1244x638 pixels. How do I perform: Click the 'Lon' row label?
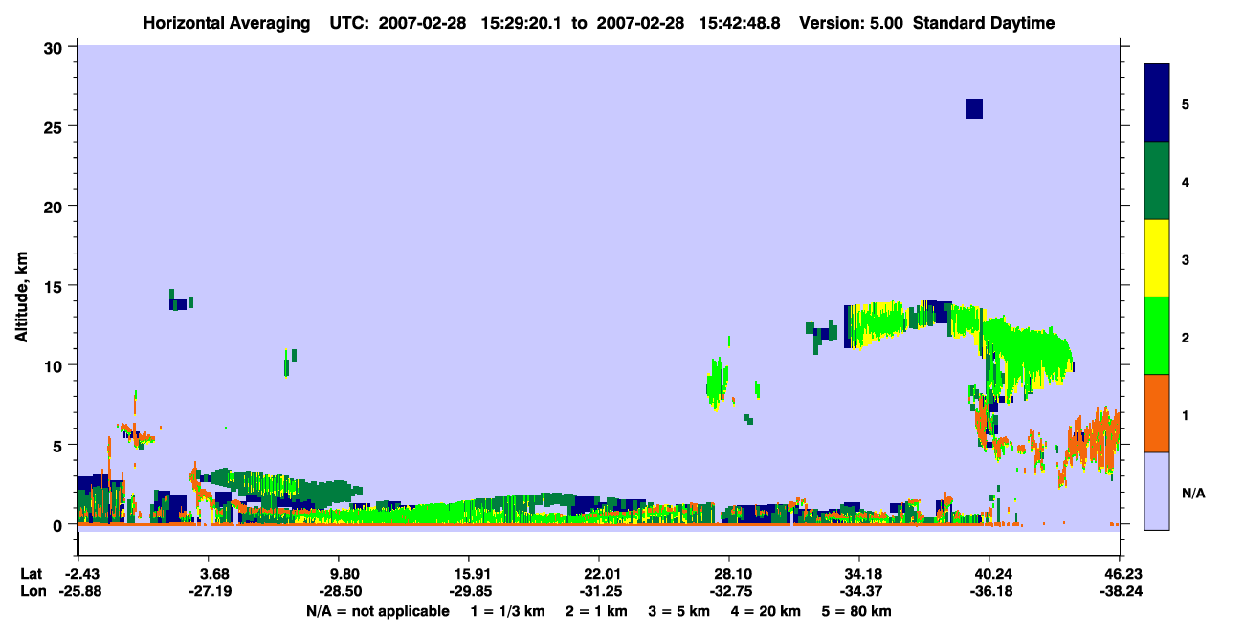pos(33,592)
